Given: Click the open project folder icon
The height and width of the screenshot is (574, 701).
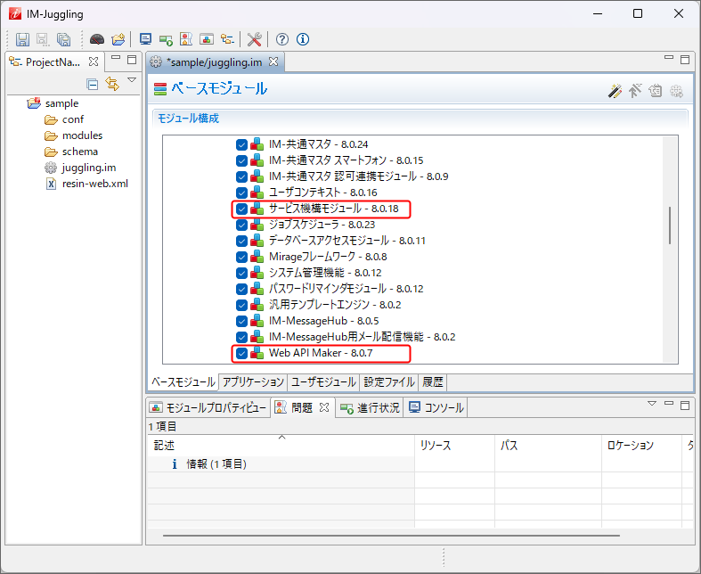Looking at the screenshot, I should pos(118,39).
